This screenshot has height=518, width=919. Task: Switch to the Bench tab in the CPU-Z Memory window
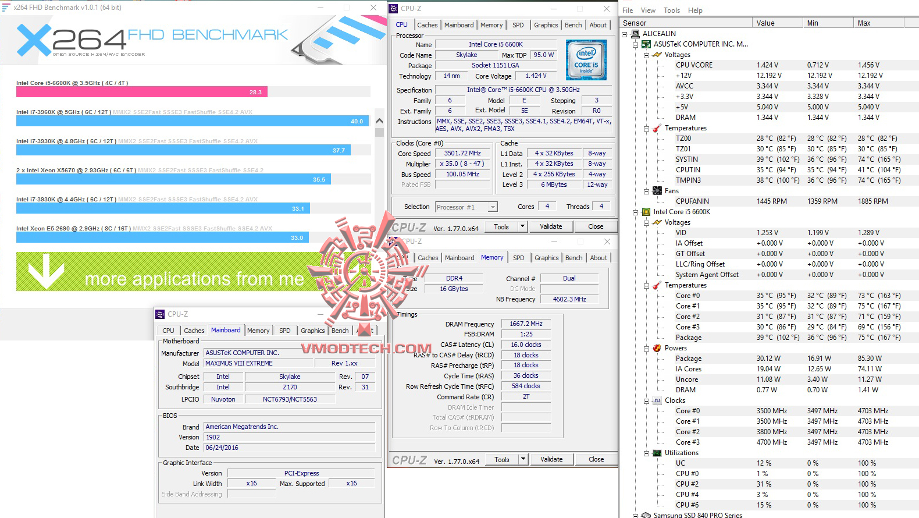point(574,258)
